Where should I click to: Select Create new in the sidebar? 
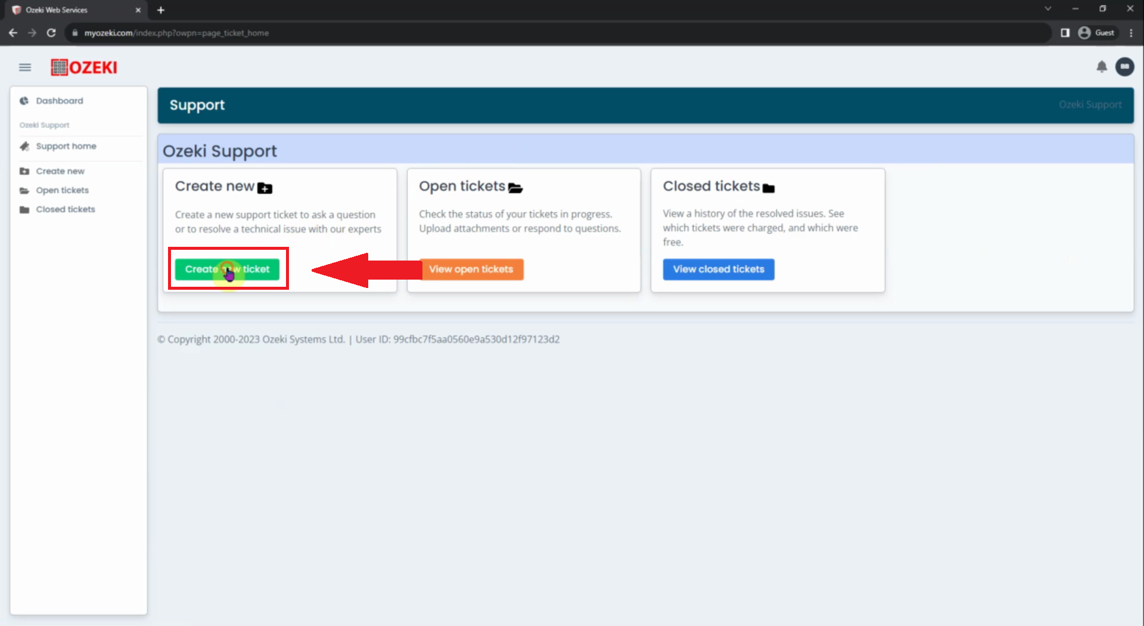pyautogui.click(x=60, y=171)
